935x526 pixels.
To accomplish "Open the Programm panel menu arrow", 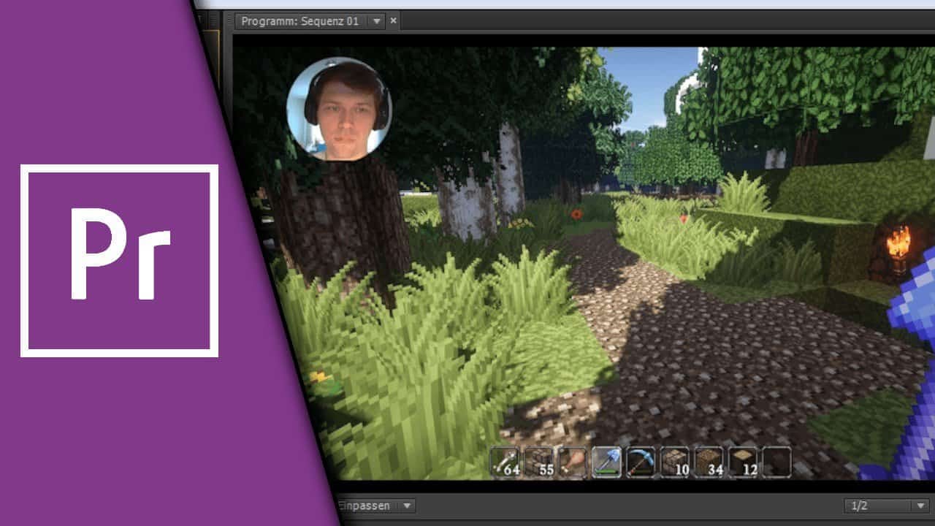I will (x=376, y=21).
